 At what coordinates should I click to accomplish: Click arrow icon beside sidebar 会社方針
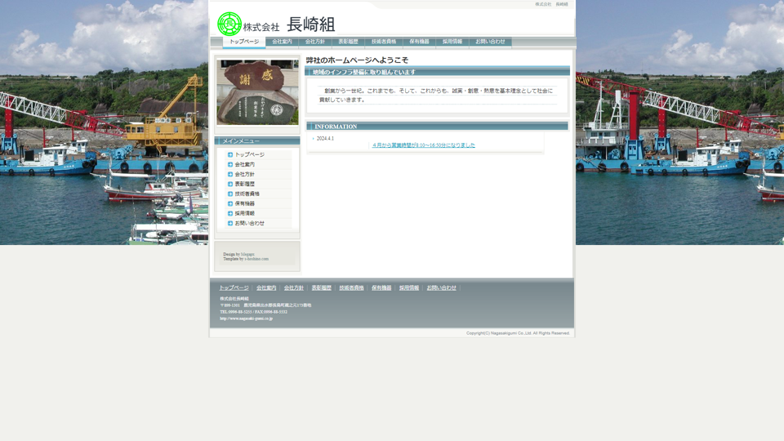click(x=230, y=174)
